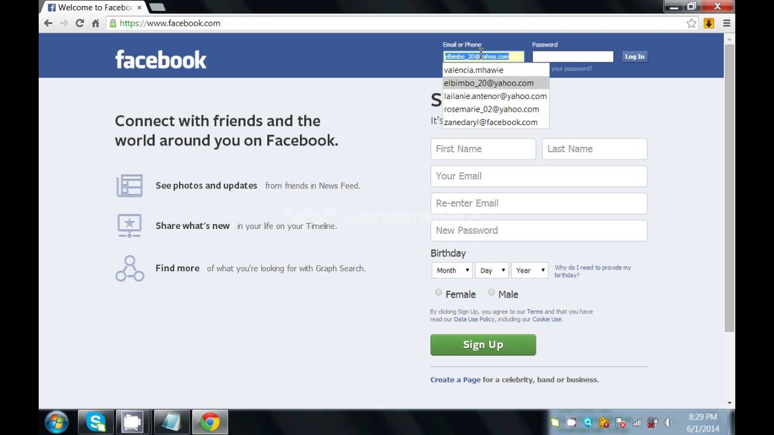774x435 pixels.
Task: Choose elbimbo_20@yahoo.com from autofill list
Action: pyautogui.click(x=496, y=83)
